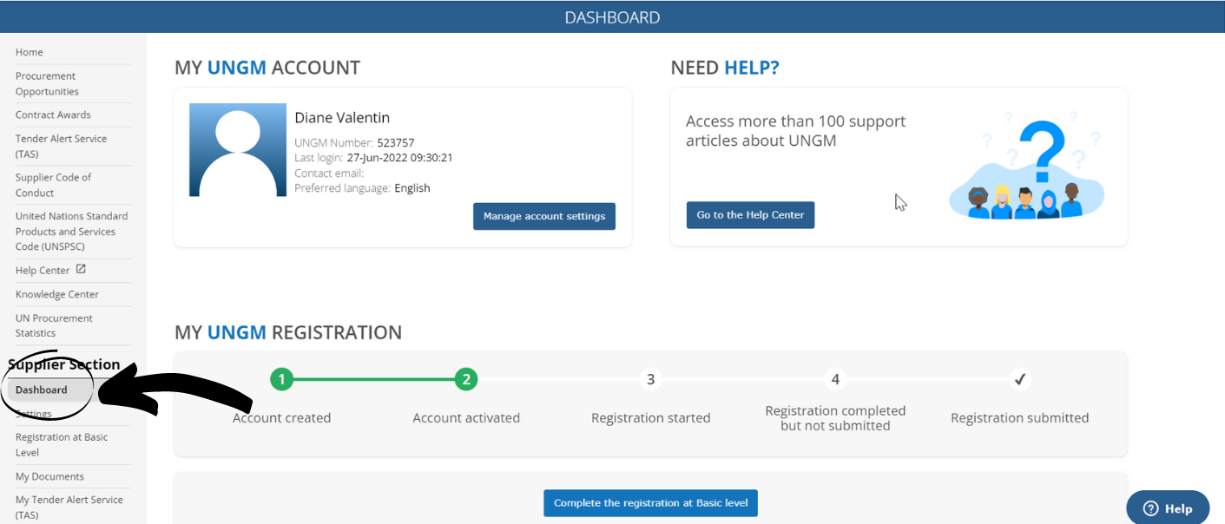Click Preferred language English value
Screen dimensions: 1225x524
[x=412, y=188]
